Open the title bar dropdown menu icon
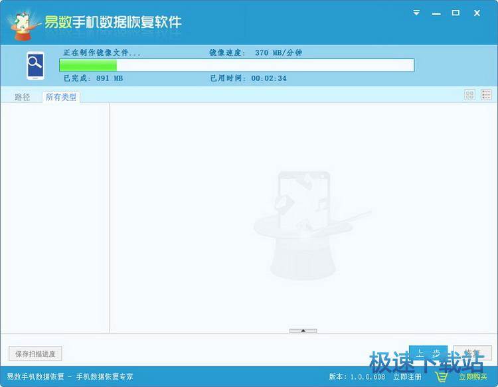The height and width of the screenshot is (387, 498). click(416, 13)
